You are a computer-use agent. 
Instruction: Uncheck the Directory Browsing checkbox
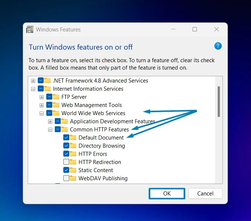point(66,145)
